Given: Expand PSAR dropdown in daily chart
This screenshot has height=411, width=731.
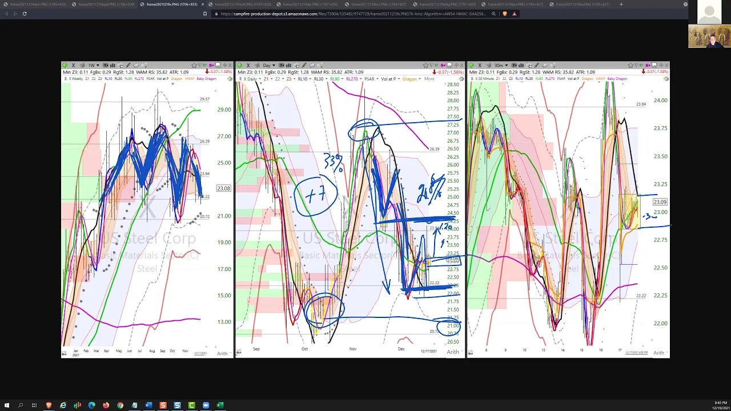Looking at the screenshot, I should tap(377, 79).
